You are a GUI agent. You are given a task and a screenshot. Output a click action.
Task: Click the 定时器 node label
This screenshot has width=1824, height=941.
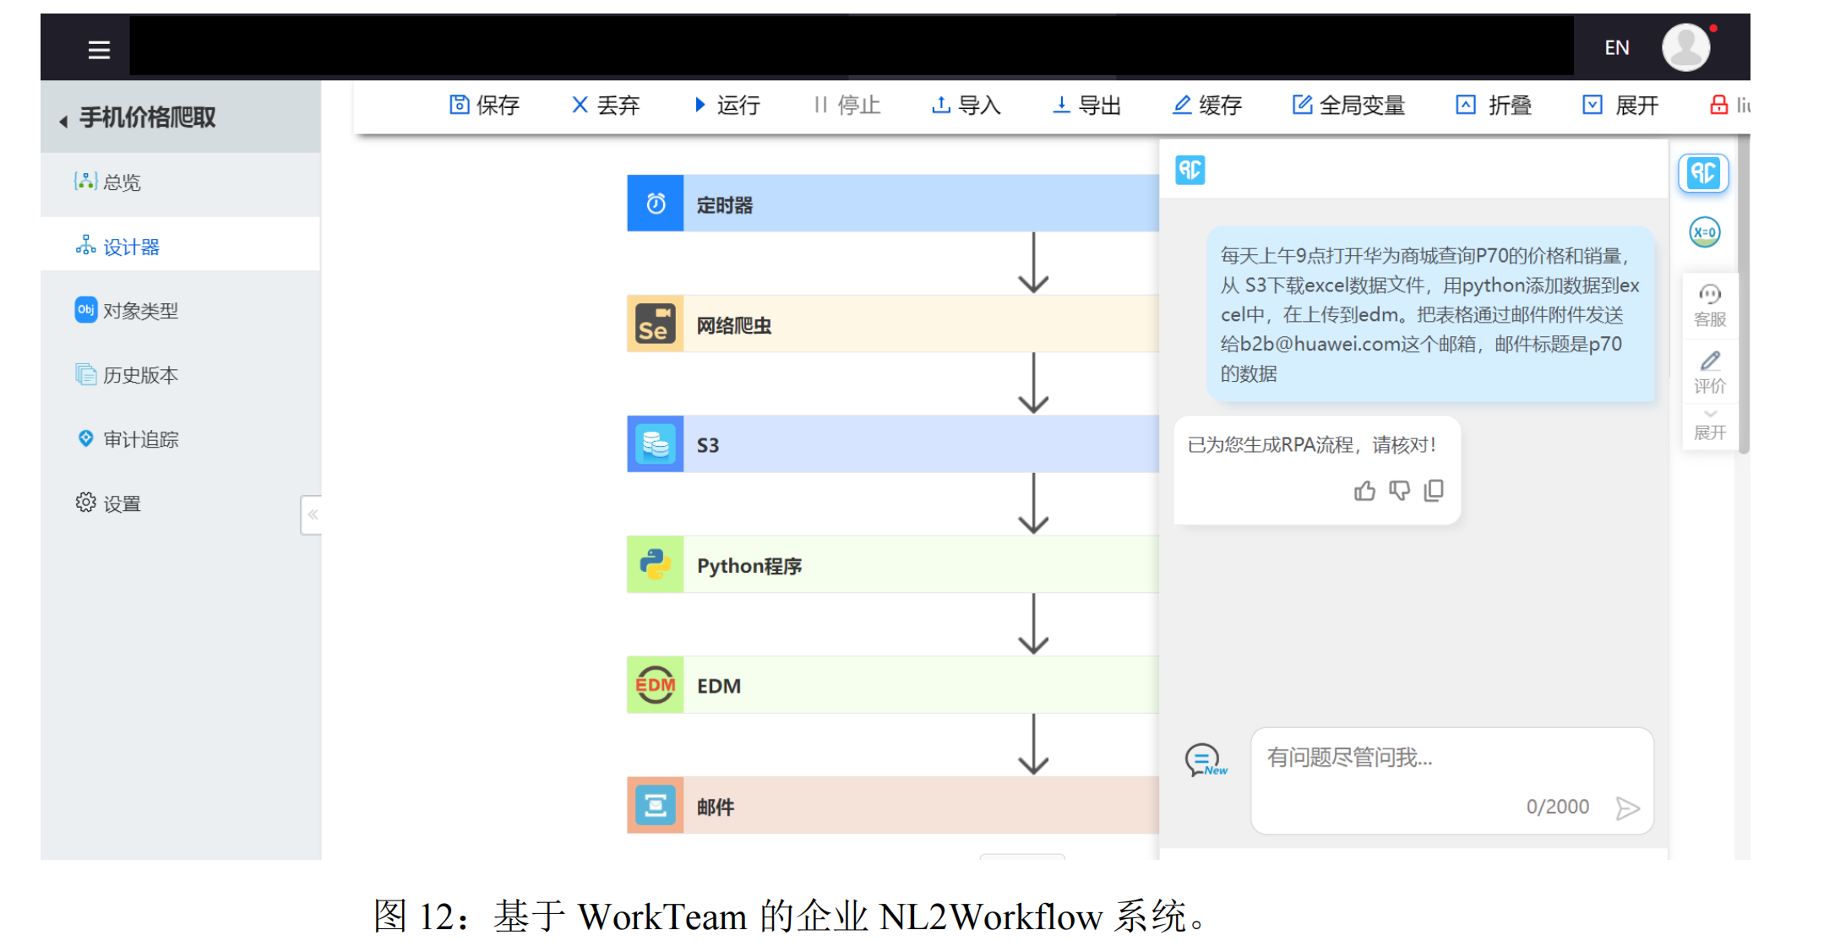(724, 204)
